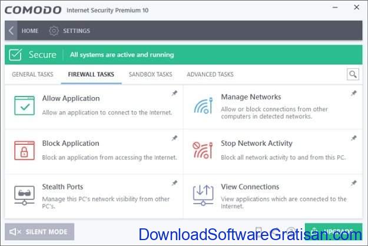Screen dimensions: 368x246
Task: Open the Stop Network Activity task
Action: point(257,143)
